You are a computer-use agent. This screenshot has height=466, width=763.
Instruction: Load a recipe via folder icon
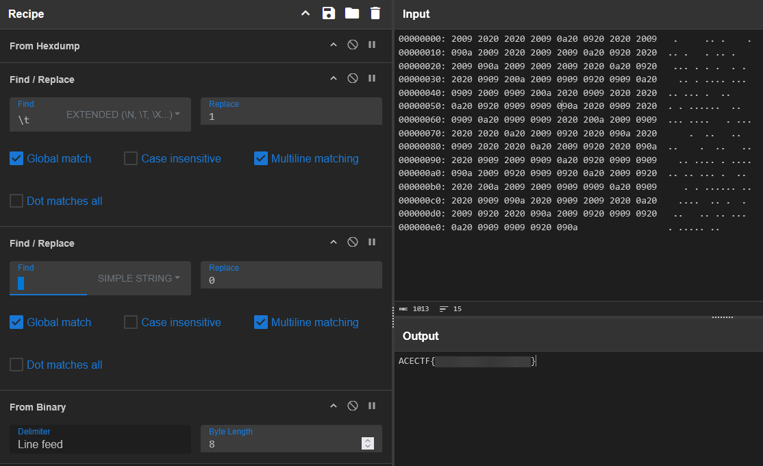(352, 14)
